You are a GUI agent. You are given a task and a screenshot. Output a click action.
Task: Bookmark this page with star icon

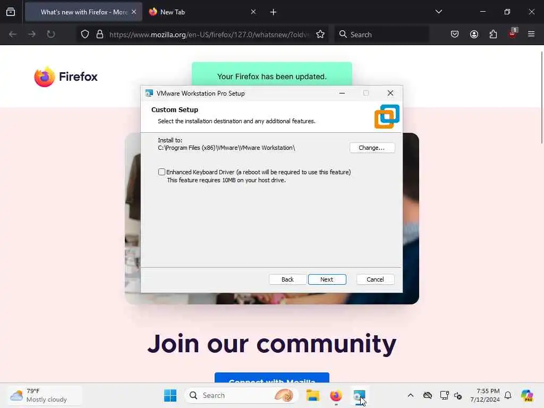(320, 35)
